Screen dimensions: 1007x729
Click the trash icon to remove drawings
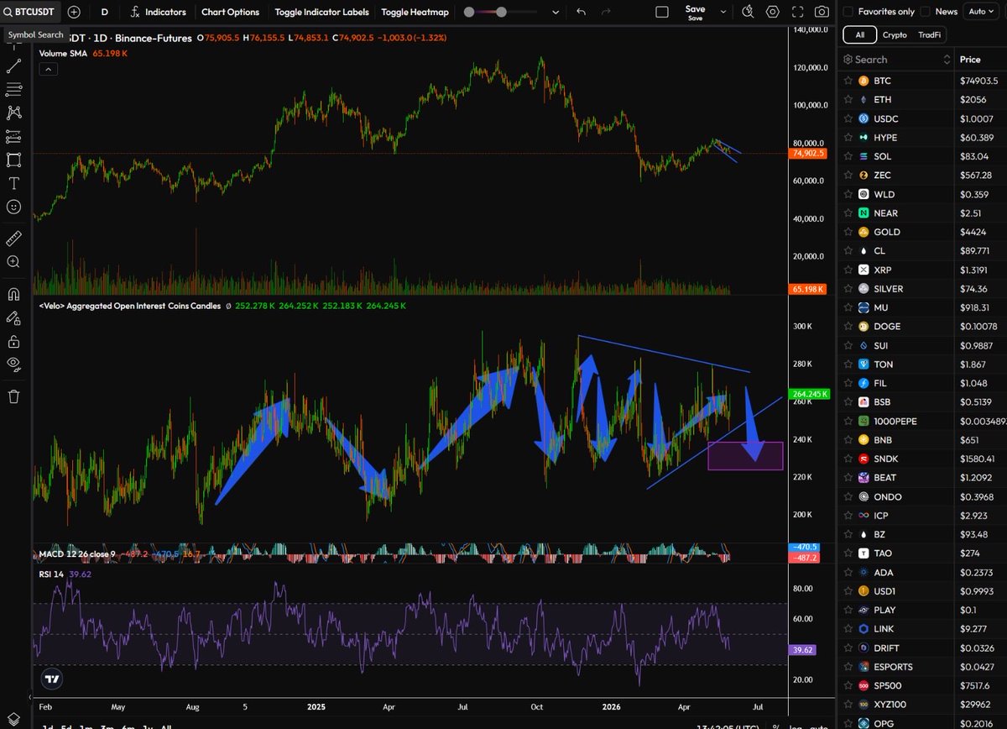click(14, 396)
